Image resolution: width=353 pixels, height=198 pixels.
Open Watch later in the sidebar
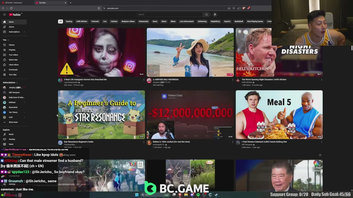(14, 60)
